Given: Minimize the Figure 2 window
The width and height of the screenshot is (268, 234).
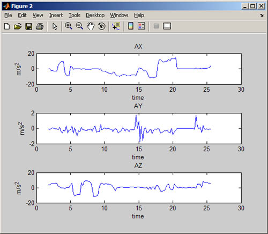Looking at the screenshot, I should [245, 6].
